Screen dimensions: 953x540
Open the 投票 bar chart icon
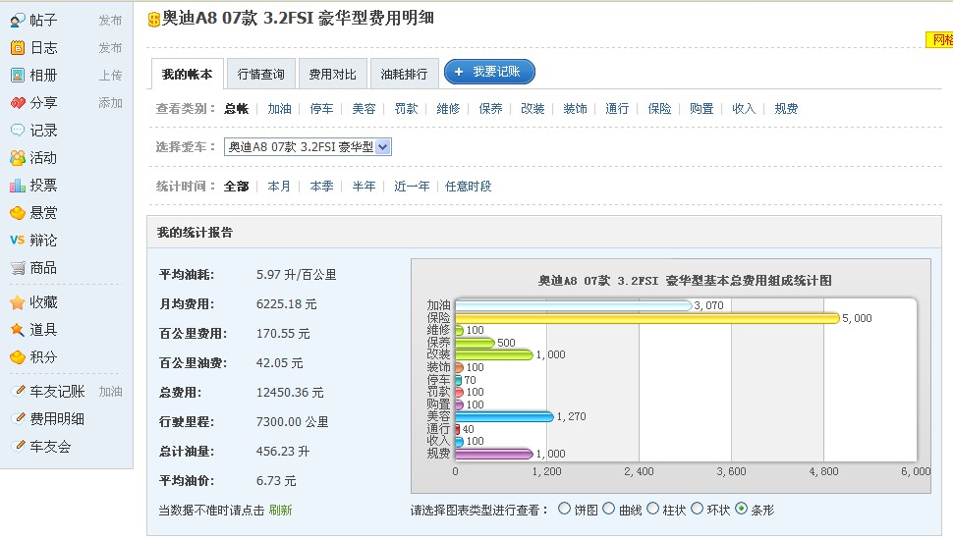[18, 186]
